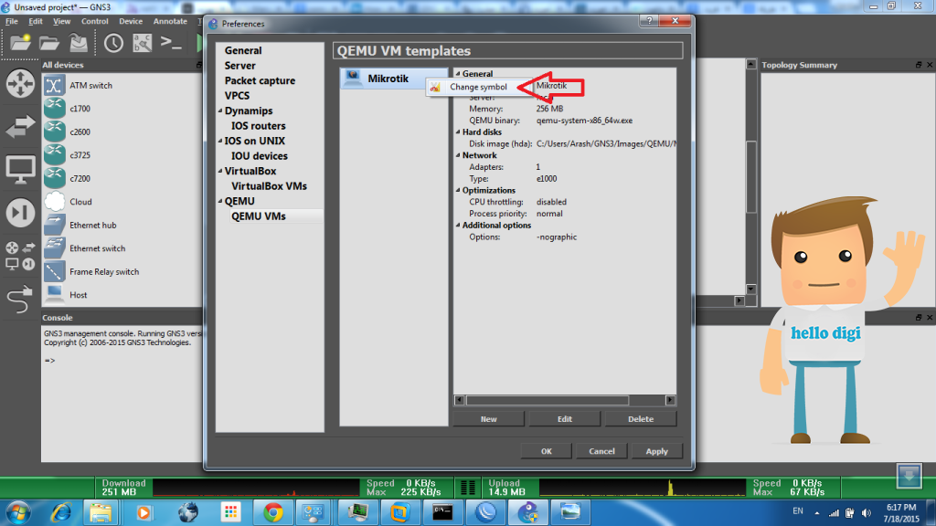Click the Apply button in Preferences

click(656, 451)
